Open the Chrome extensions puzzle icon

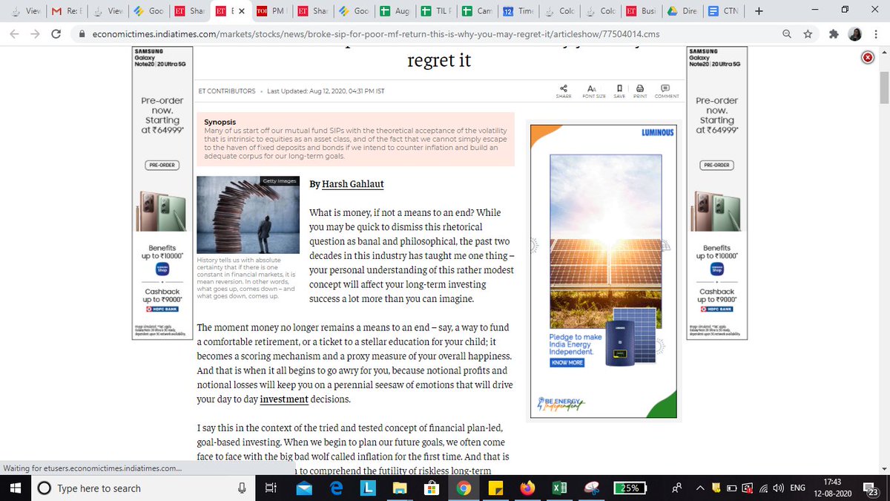[x=834, y=34]
